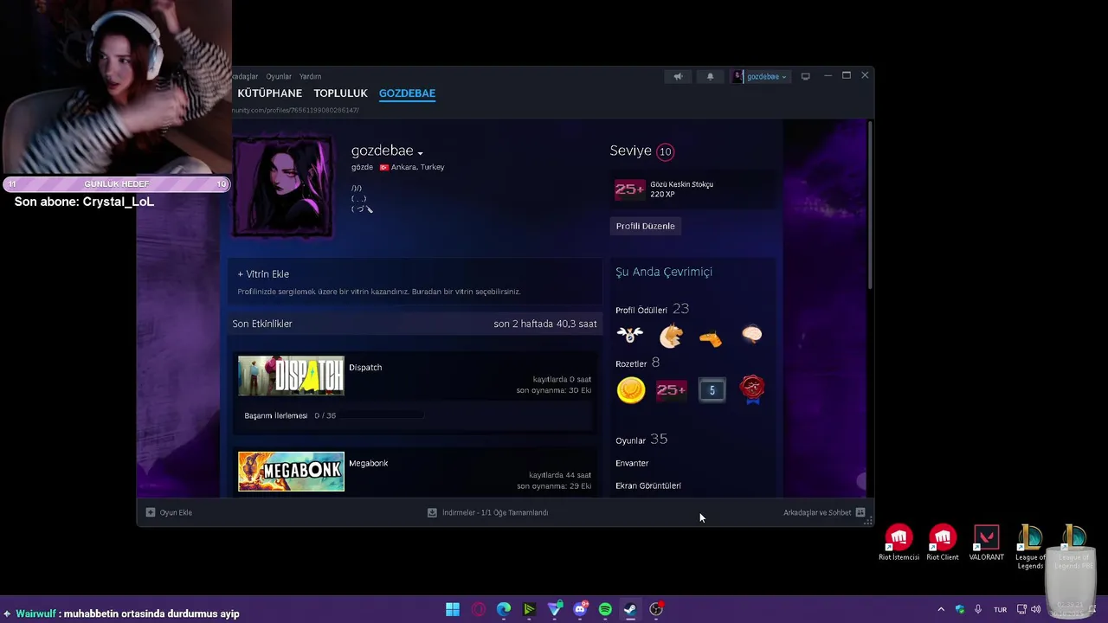
Task: Click 'son 2 haftada 40,3 saat' text
Action: [545, 324]
